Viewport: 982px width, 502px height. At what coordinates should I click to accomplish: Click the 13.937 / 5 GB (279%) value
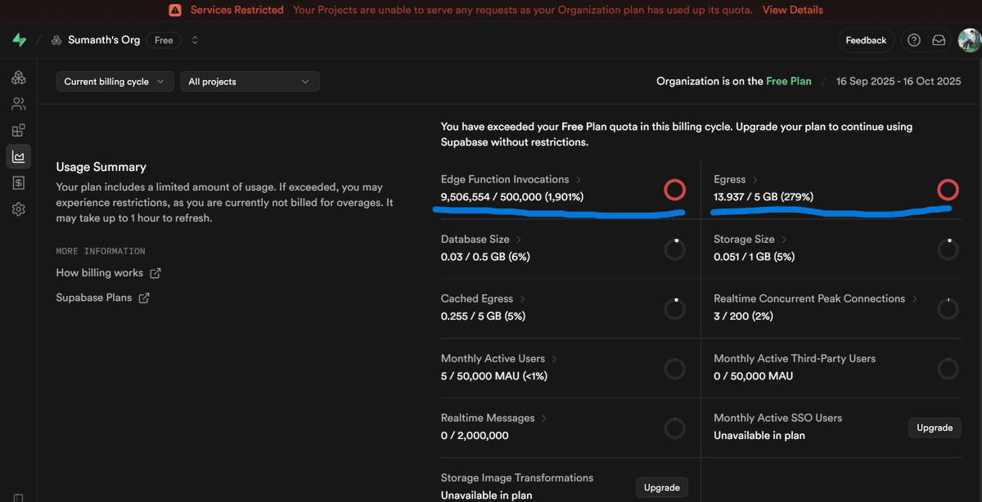(764, 197)
